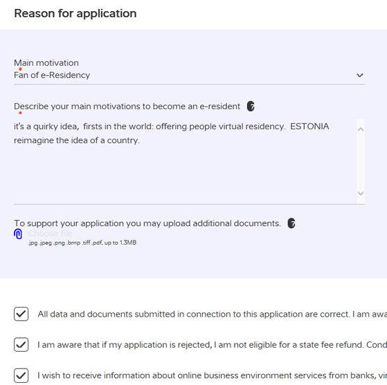Click inside the motivations description text area

(185, 162)
